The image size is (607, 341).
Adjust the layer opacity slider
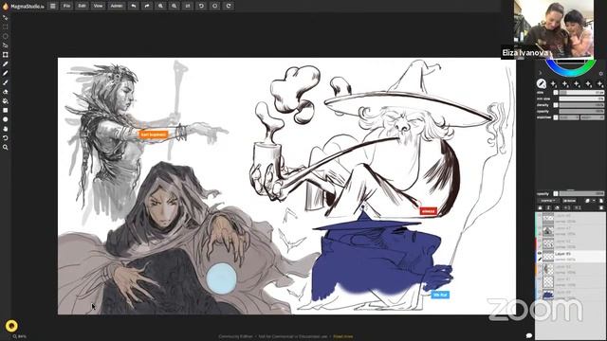point(581,193)
